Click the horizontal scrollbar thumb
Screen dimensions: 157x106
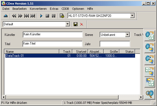pyautogui.click(x=62, y=97)
